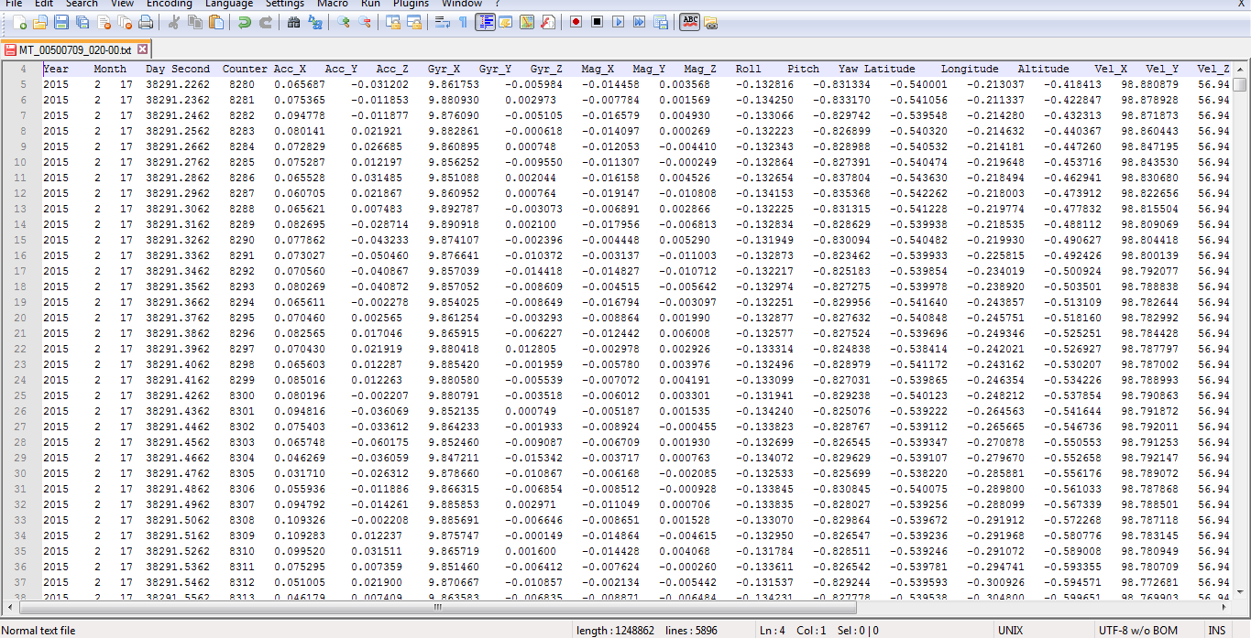Click the Gyr_X value 9.892787

point(454,209)
